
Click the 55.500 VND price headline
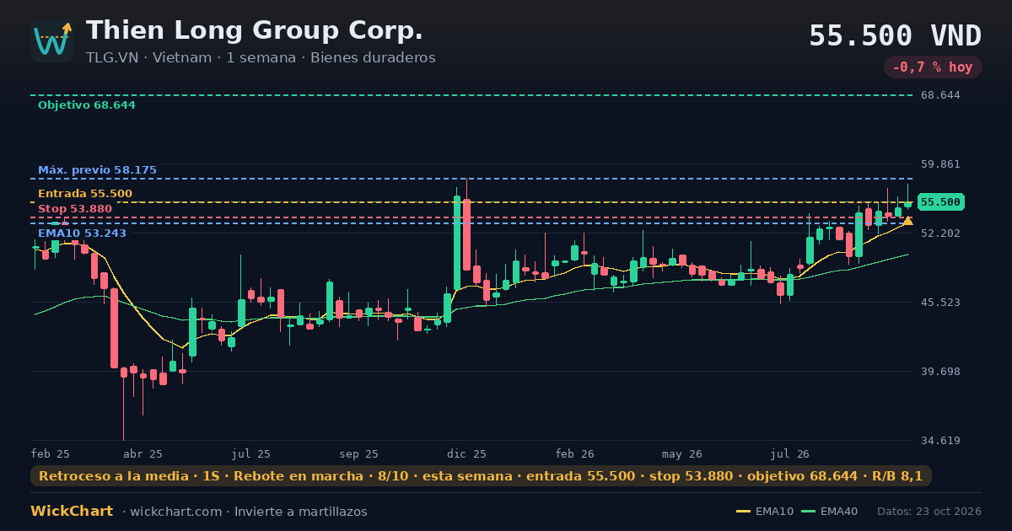click(x=896, y=35)
